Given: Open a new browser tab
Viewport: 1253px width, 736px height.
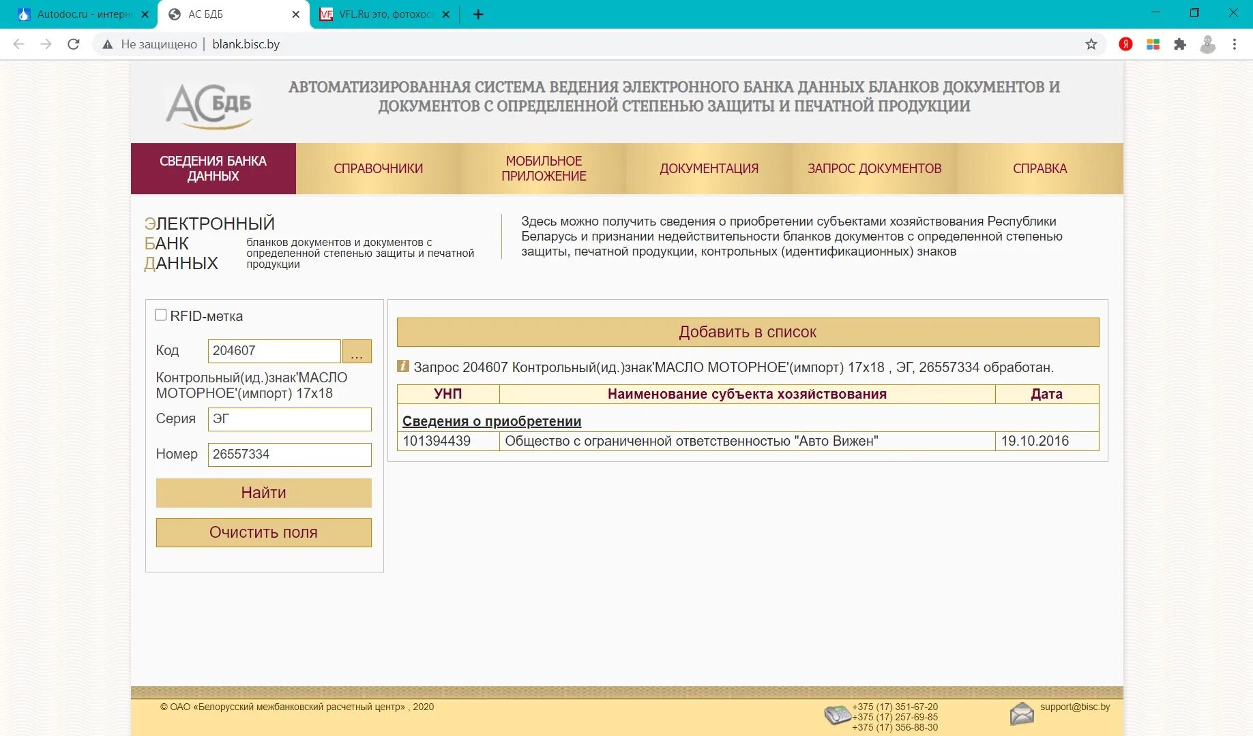Looking at the screenshot, I should tap(478, 14).
